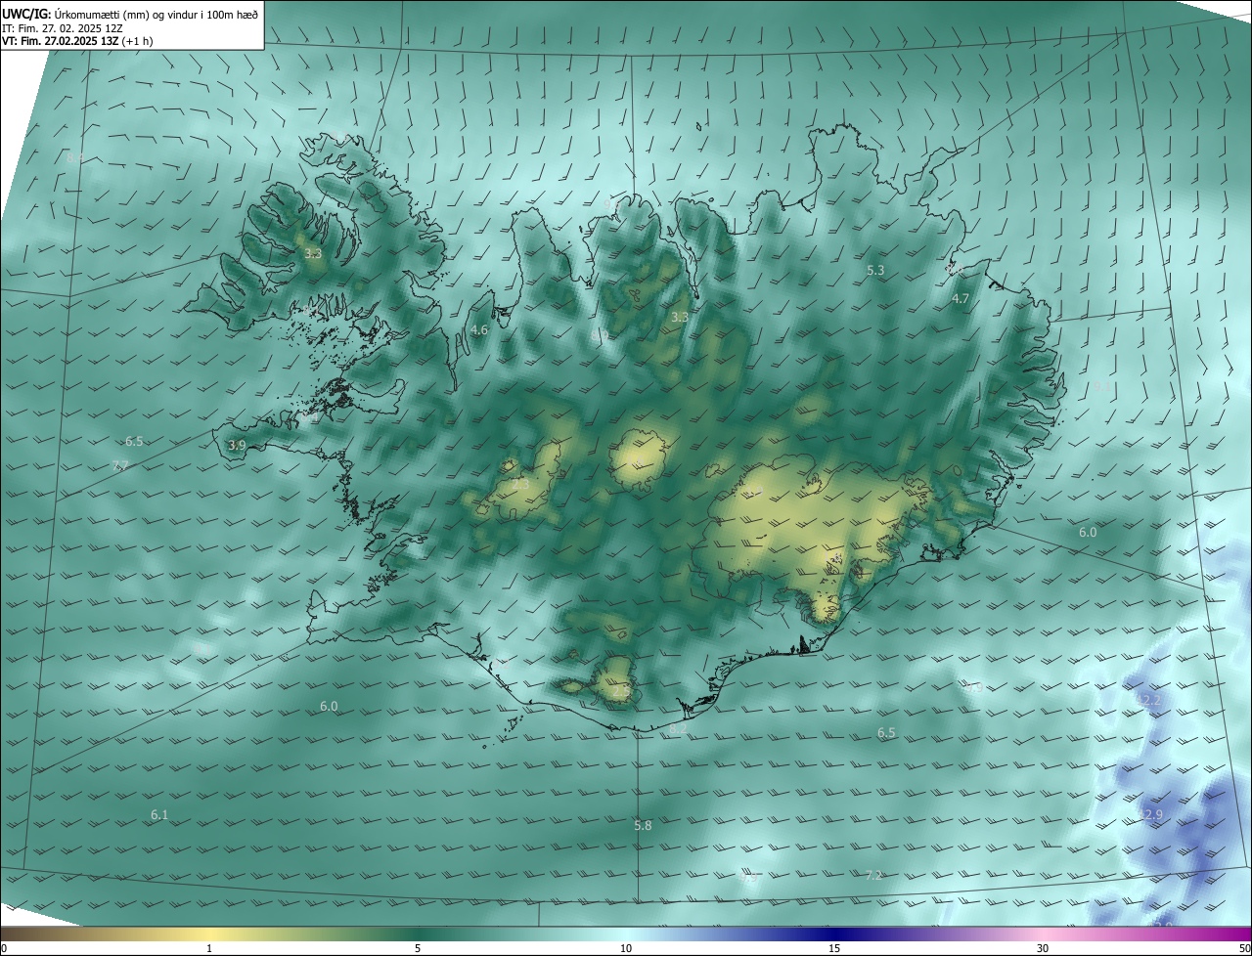Click the 15 tick label on the color scale
This screenshot has width=1252, height=956.
(x=834, y=948)
